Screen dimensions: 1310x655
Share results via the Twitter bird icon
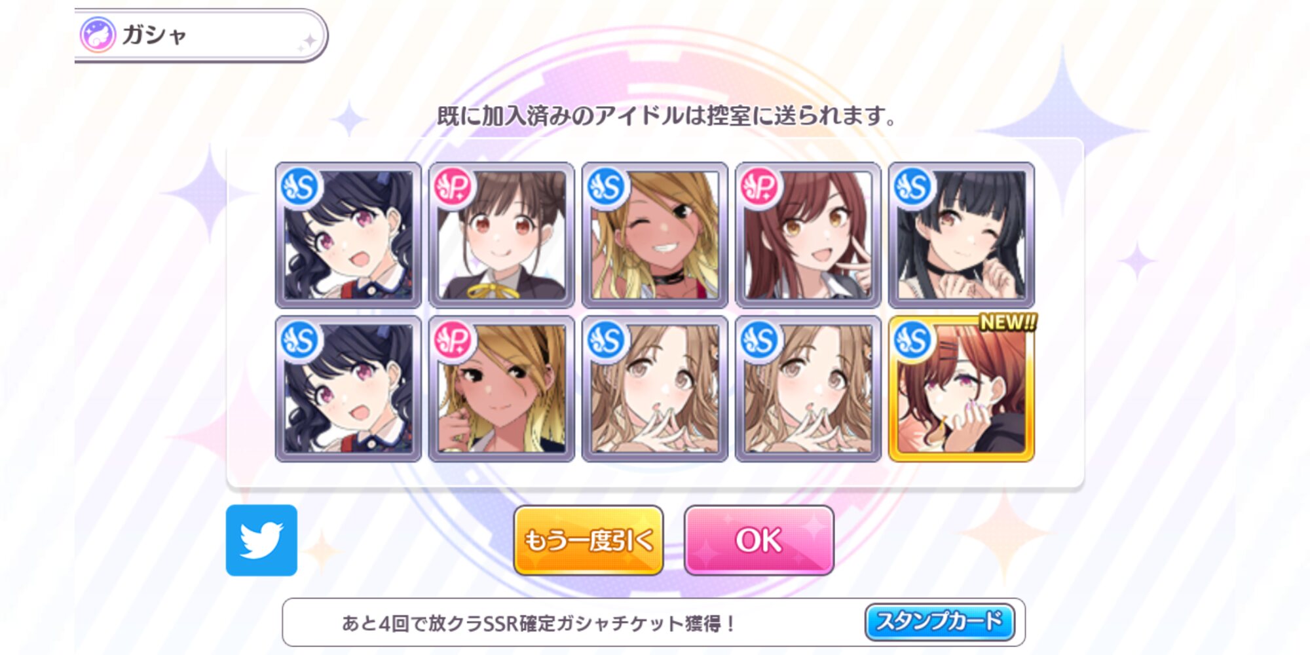point(261,540)
